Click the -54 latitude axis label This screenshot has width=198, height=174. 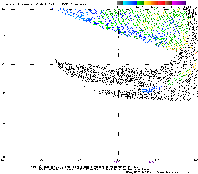(2, 63)
